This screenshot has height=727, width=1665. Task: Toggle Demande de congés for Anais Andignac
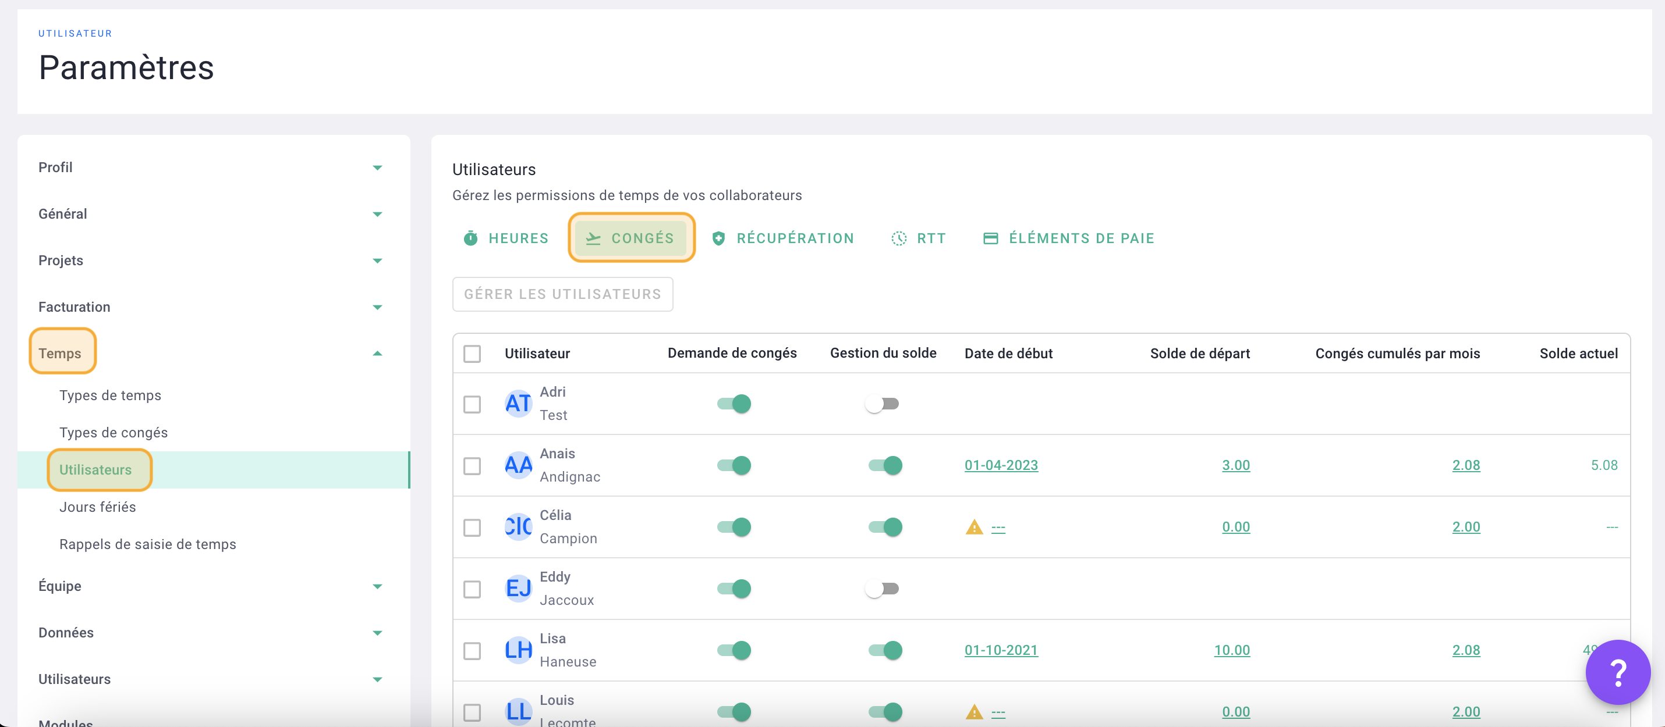pyautogui.click(x=734, y=465)
